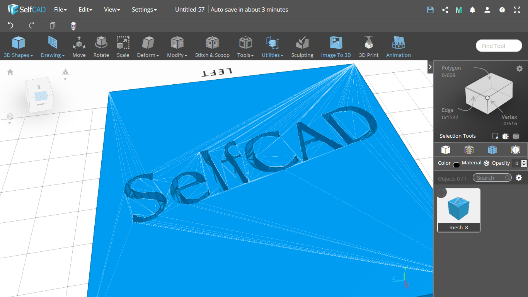Image resolution: width=528 pixels, height=297 pixels.
Task: Click the info help icon
Action: pyautogui.click(x=502, y=10)
